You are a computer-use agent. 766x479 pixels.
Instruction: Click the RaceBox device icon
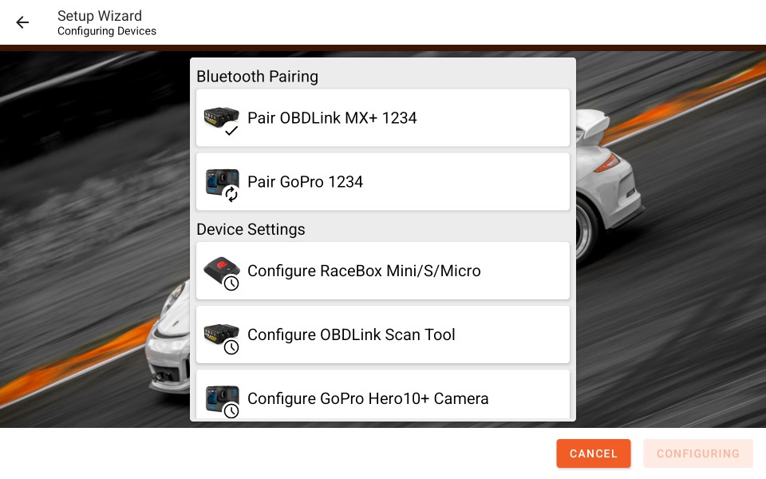pos(222,273)
